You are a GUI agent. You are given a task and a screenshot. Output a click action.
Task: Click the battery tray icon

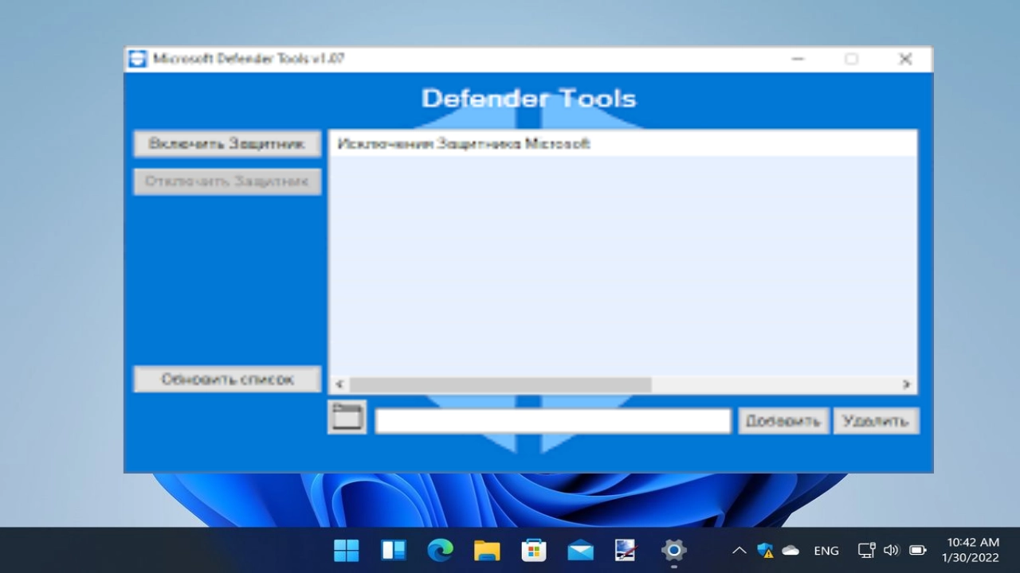(917, 550)
